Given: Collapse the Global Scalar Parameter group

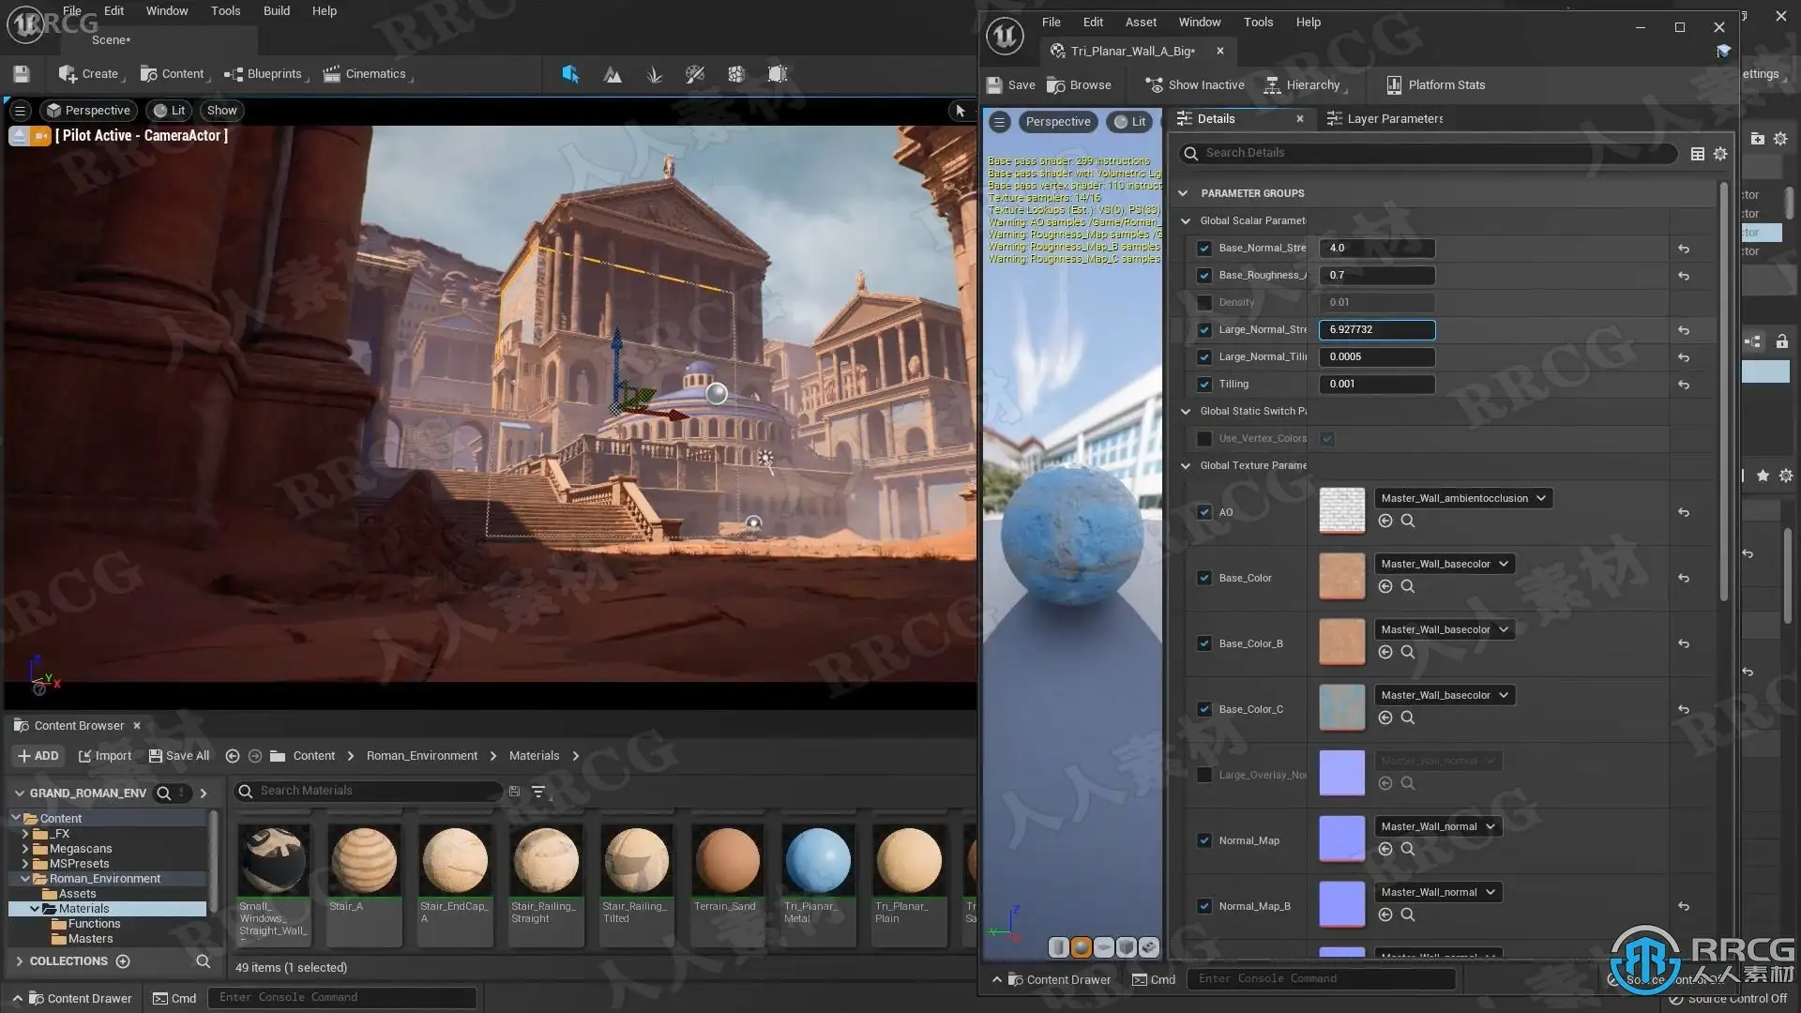Looking at the screenshot, I should [x=1186, y=221].
